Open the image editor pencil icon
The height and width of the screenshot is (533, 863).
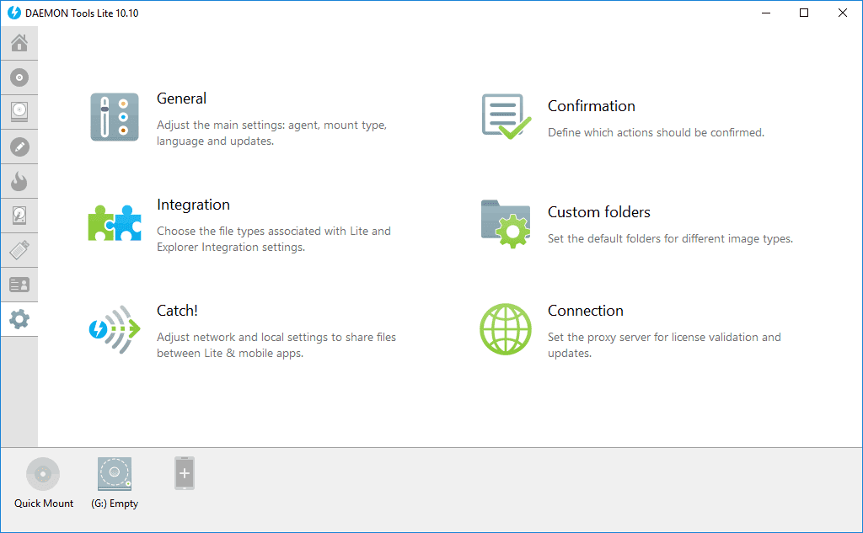(19, 147)
